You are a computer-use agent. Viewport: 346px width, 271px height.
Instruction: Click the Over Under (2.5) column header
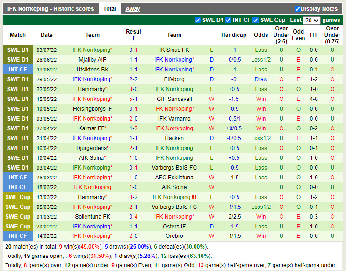(281, 35)
